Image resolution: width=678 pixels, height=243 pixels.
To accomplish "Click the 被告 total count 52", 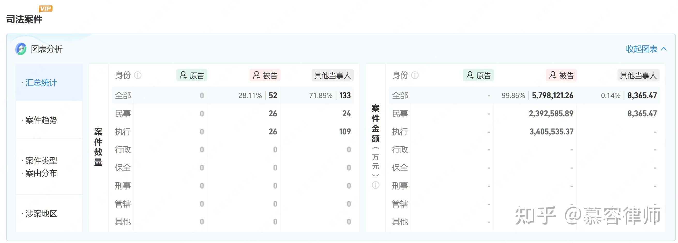I will 273,95.
